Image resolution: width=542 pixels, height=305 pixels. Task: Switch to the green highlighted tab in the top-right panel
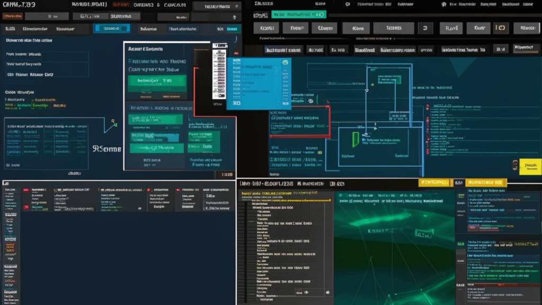[299, 15]
